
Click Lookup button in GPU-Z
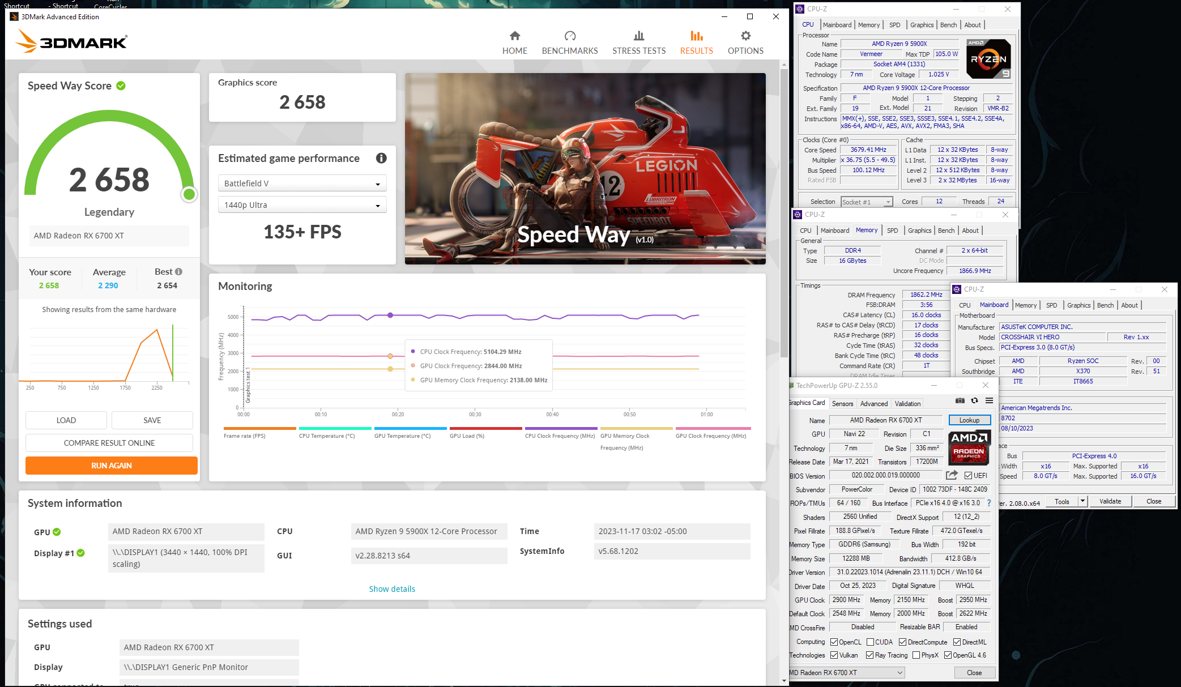tap(969, 420)
